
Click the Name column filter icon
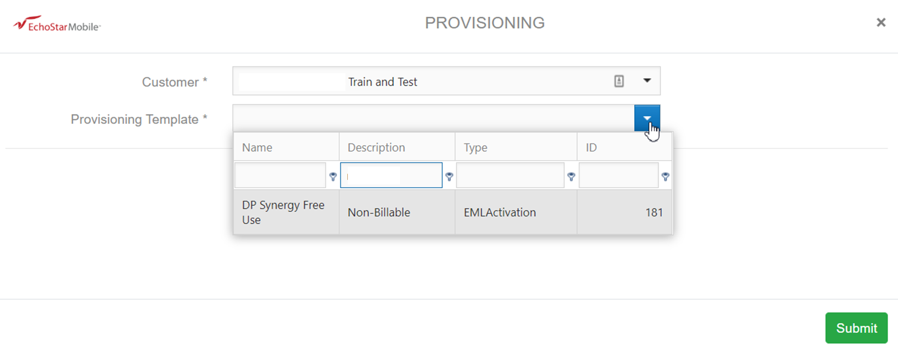coord(333,176)
